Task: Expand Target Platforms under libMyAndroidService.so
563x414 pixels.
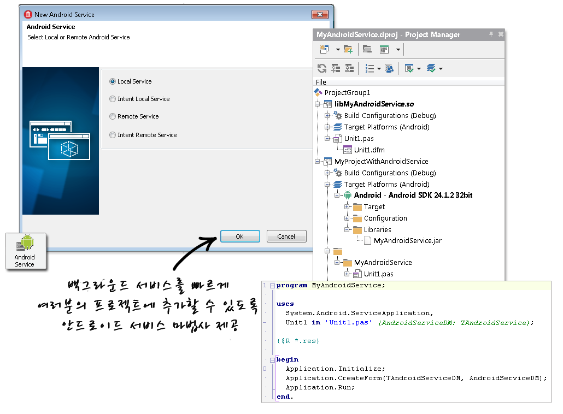Action: click(x=327, y=127)
